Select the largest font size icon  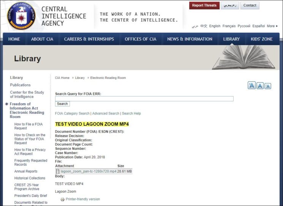pyautogui.click(x=251, y=85)
